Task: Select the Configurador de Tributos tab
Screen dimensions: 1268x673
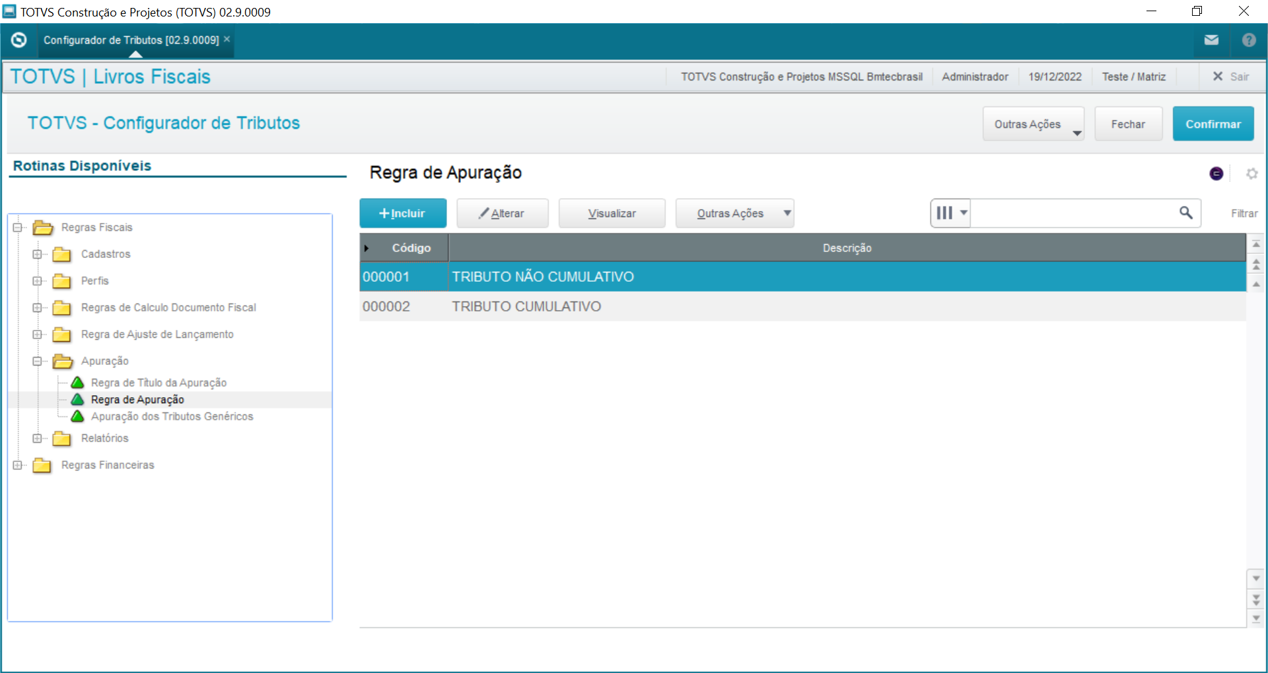Action: pos(131,40)
